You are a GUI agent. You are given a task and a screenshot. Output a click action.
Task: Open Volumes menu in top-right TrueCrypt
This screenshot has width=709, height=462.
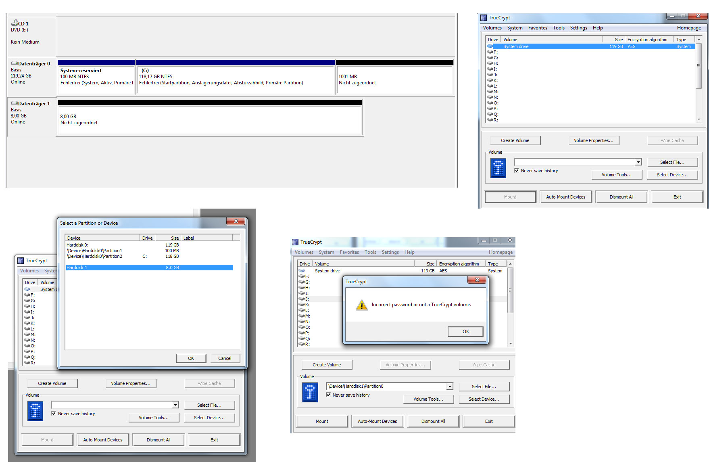(492, 28)
